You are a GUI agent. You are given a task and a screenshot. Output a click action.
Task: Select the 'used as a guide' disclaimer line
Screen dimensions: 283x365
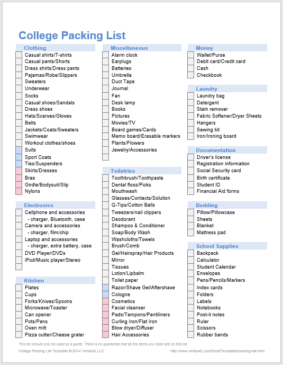(103, 344)
